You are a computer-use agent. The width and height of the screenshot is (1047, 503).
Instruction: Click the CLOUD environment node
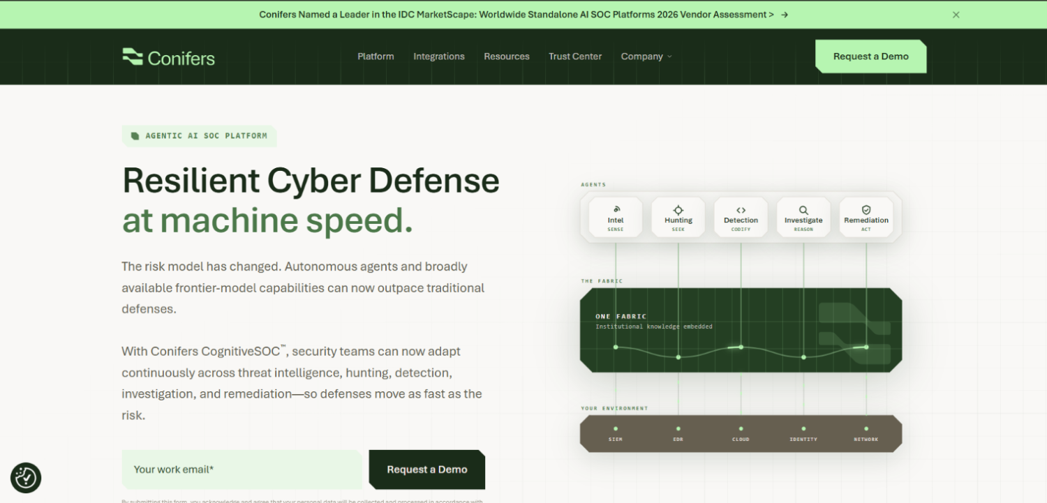[x=741, y=433]
